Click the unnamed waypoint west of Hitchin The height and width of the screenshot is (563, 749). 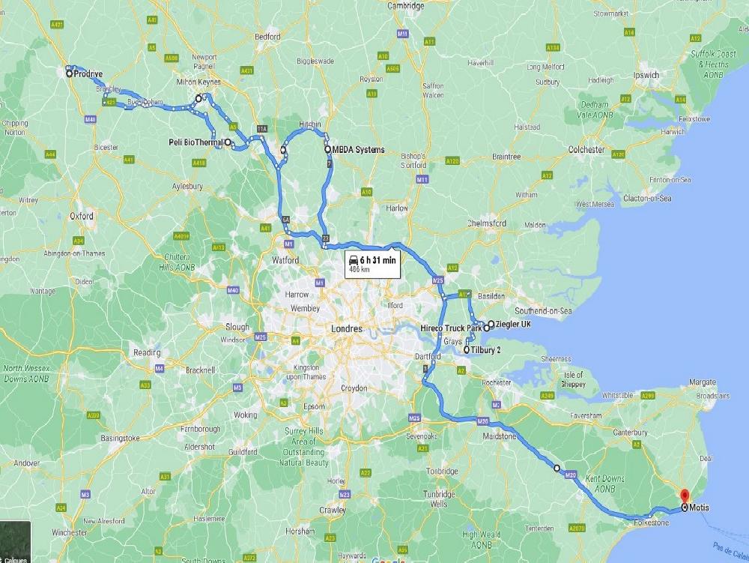[283, 150]
